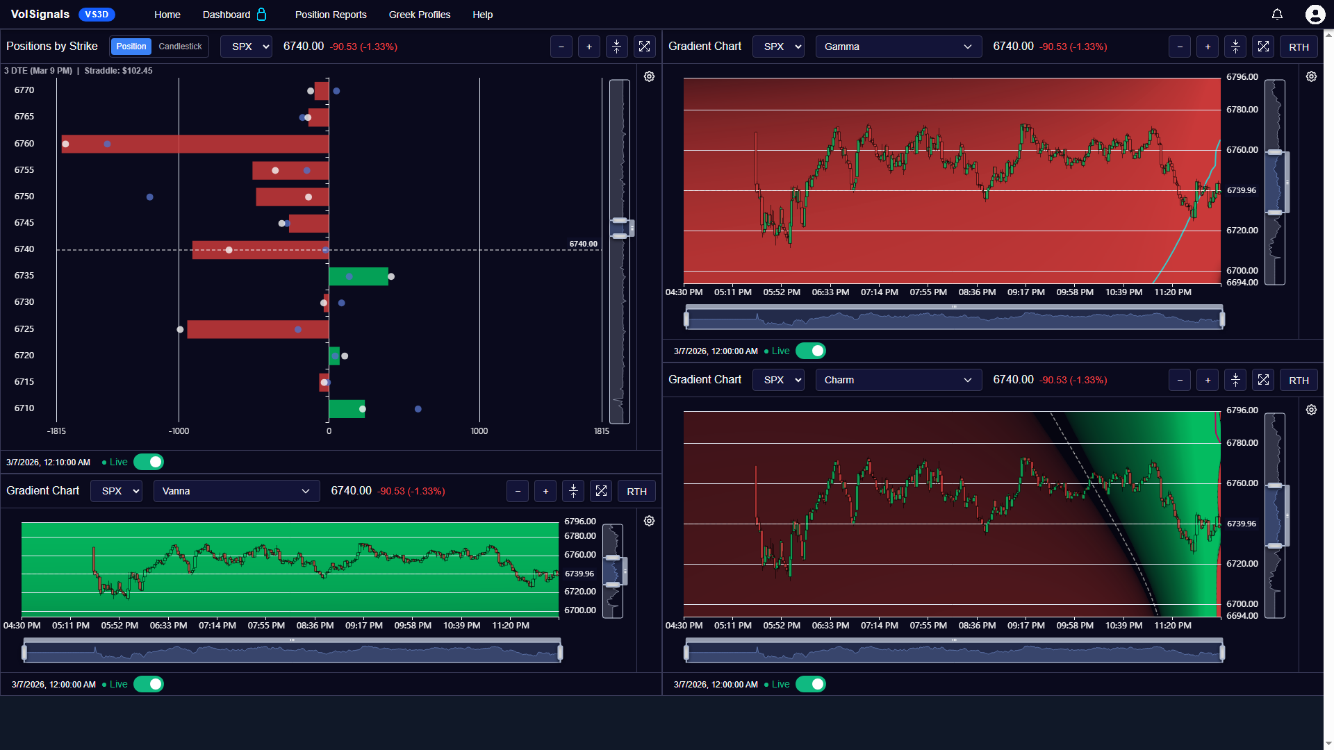Screen dimensions: 1334x750
Task: Toggle Live switch under Positions by Strike
Action: click(149, 462)
